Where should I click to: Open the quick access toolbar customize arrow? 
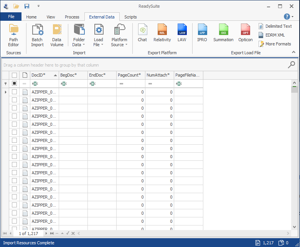38,6
